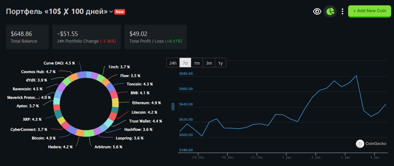
Task: Click the 24h Portfolio Change -$51.55 value
Action: pos(68,34)
